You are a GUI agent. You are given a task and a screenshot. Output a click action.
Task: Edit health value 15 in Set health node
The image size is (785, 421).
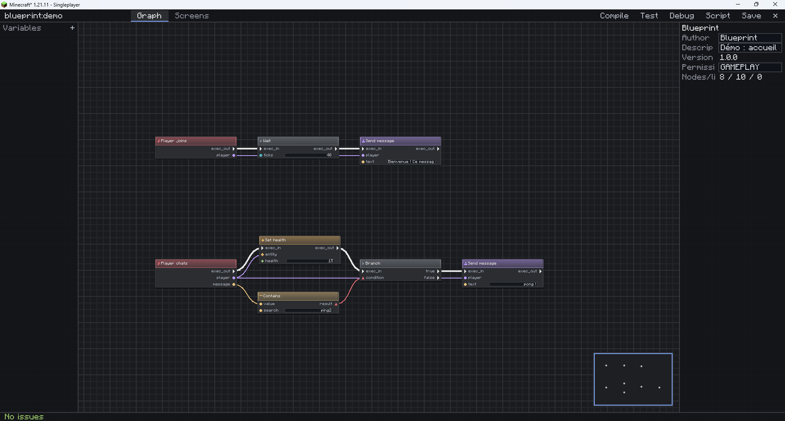coord(310,261)
